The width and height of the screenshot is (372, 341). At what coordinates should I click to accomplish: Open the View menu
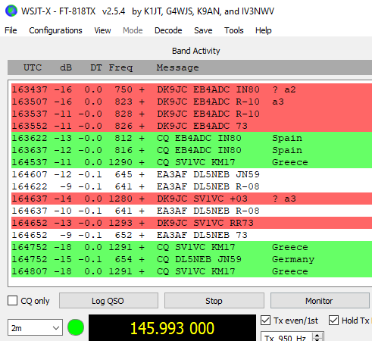pyautogui.click(x=102, y=30)
